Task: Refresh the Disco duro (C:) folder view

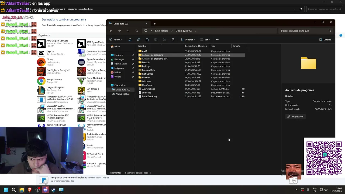Action: coord(137,31)
